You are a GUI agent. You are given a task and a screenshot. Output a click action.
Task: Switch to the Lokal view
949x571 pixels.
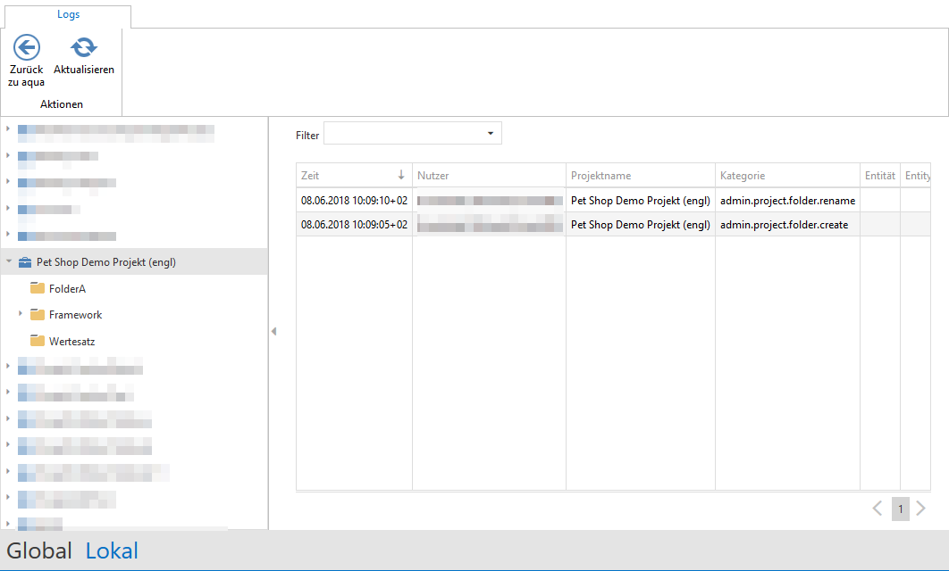point(112,550)
